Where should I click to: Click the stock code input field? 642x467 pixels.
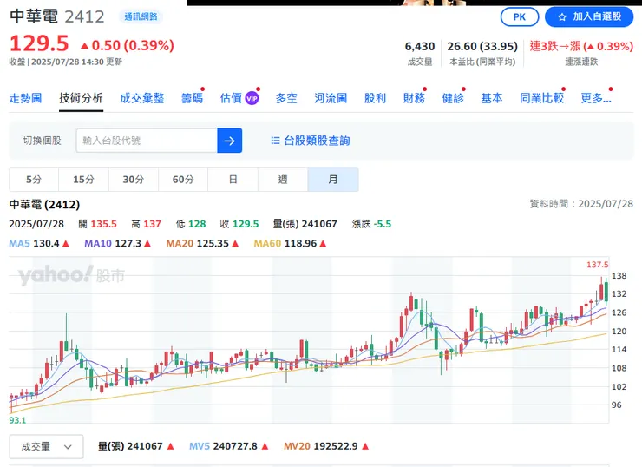(x=147, y=141)
